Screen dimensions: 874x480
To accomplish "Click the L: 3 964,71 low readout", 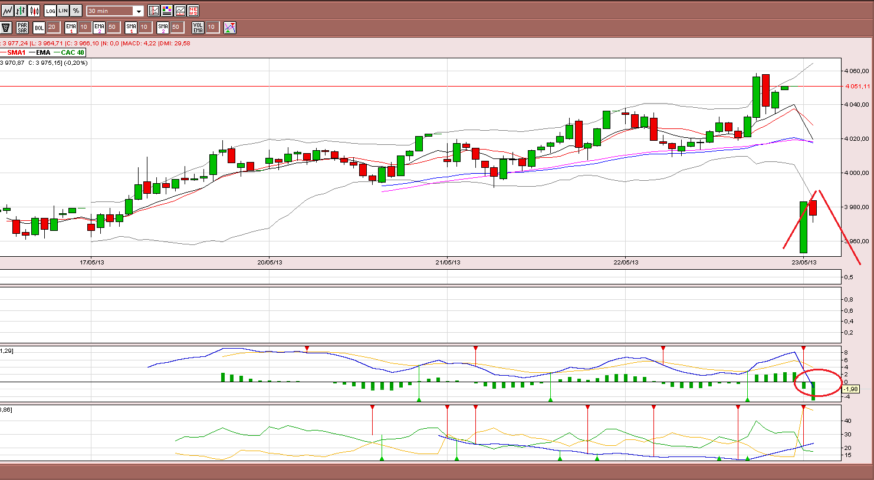I will (x=47, y=43).
